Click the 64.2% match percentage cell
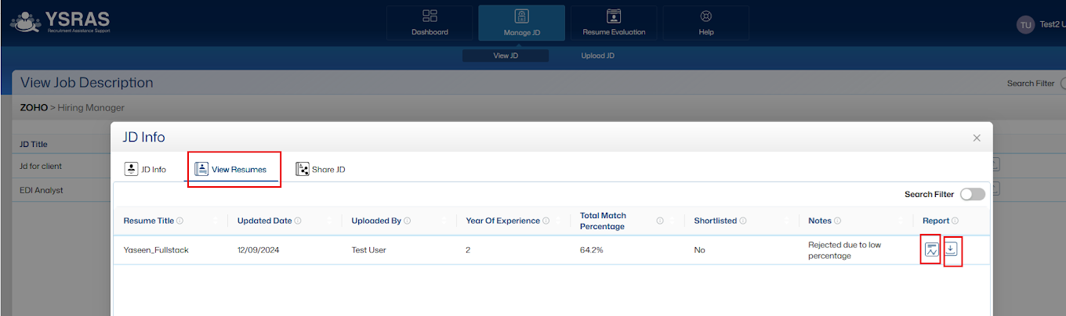Screen dimensions: 1066x316 click(592, 250)
